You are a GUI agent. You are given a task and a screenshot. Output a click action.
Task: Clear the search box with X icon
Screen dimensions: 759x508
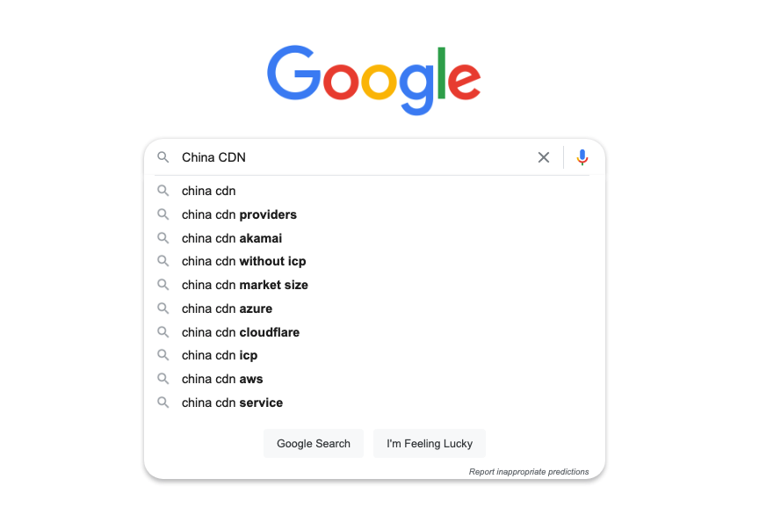click(544, 157)
